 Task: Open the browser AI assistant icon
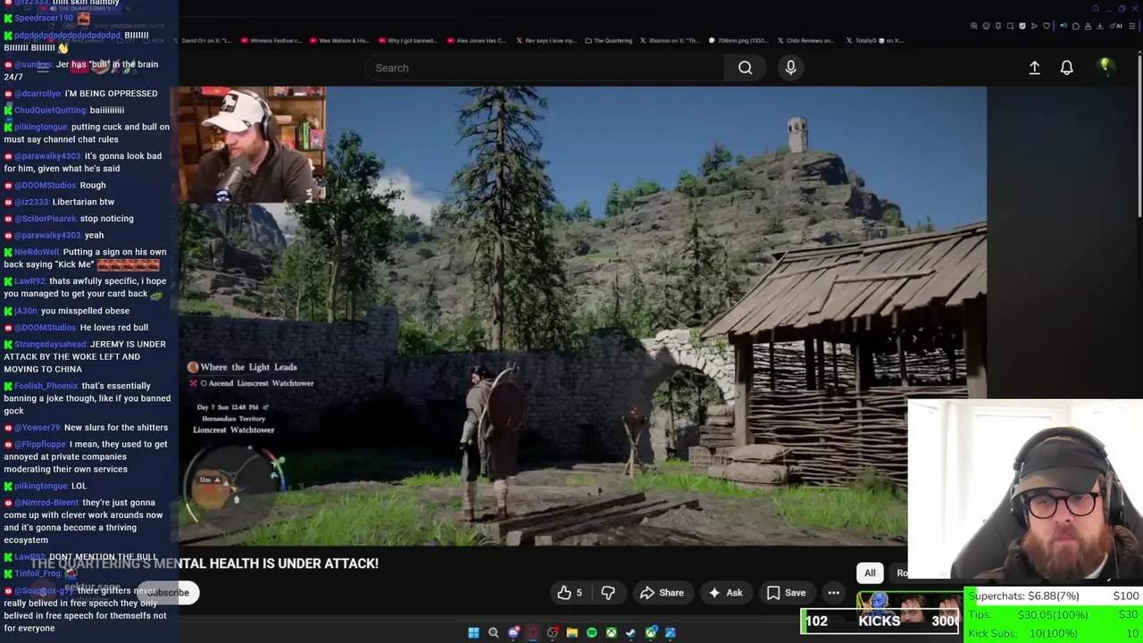(x=1116, y=27)
